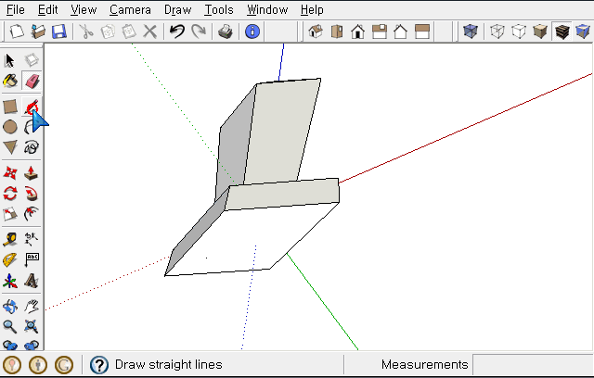Select the Paint Bucket tool

[10, 81]
